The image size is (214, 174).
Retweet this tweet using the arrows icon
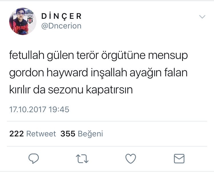click(x=82, y=159)
